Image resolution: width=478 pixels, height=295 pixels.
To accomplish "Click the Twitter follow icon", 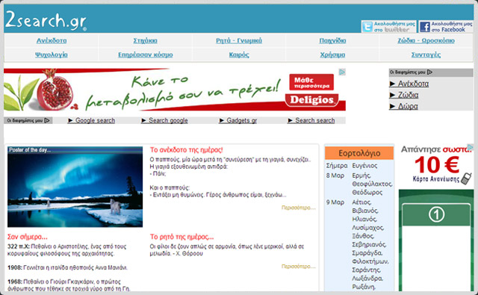I will 367,27.
